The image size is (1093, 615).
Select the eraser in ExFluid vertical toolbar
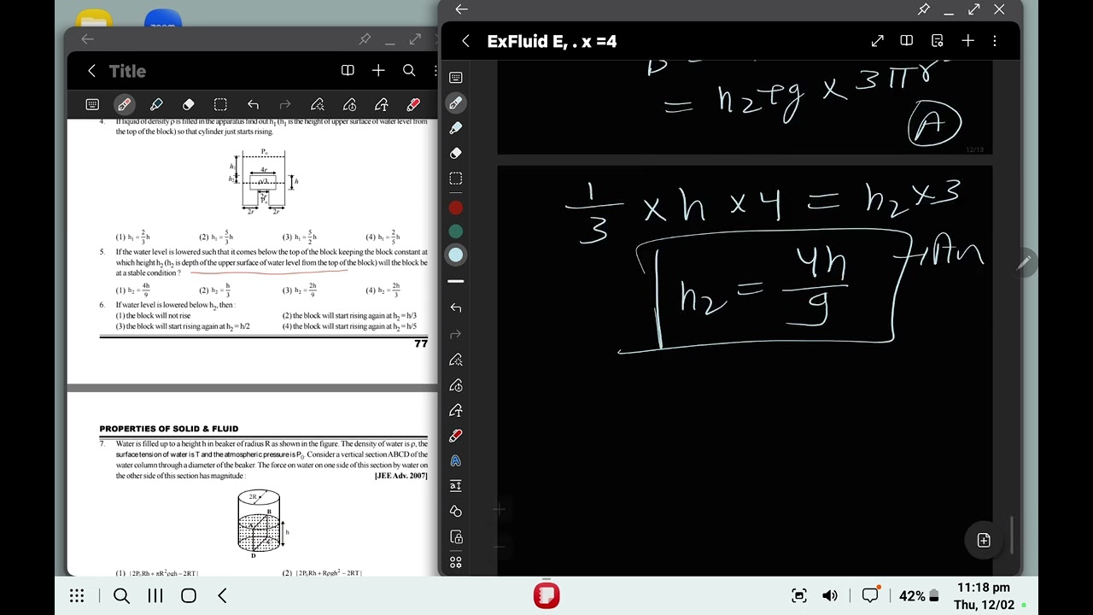point(456,154)
